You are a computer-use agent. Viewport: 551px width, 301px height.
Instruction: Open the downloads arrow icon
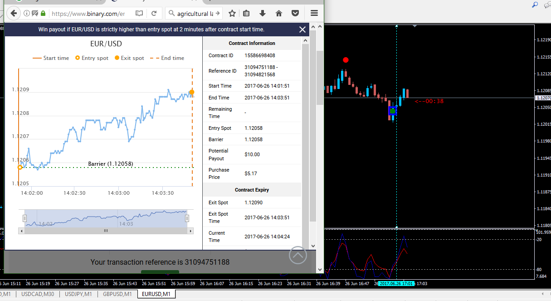click(263, 13)
